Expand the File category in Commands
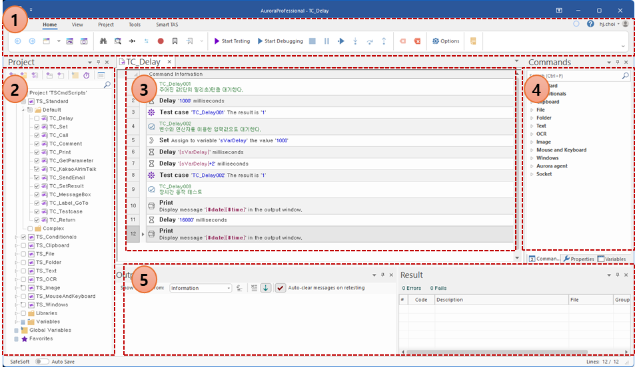Screen dimensions: 635x367 pos(532,110)
